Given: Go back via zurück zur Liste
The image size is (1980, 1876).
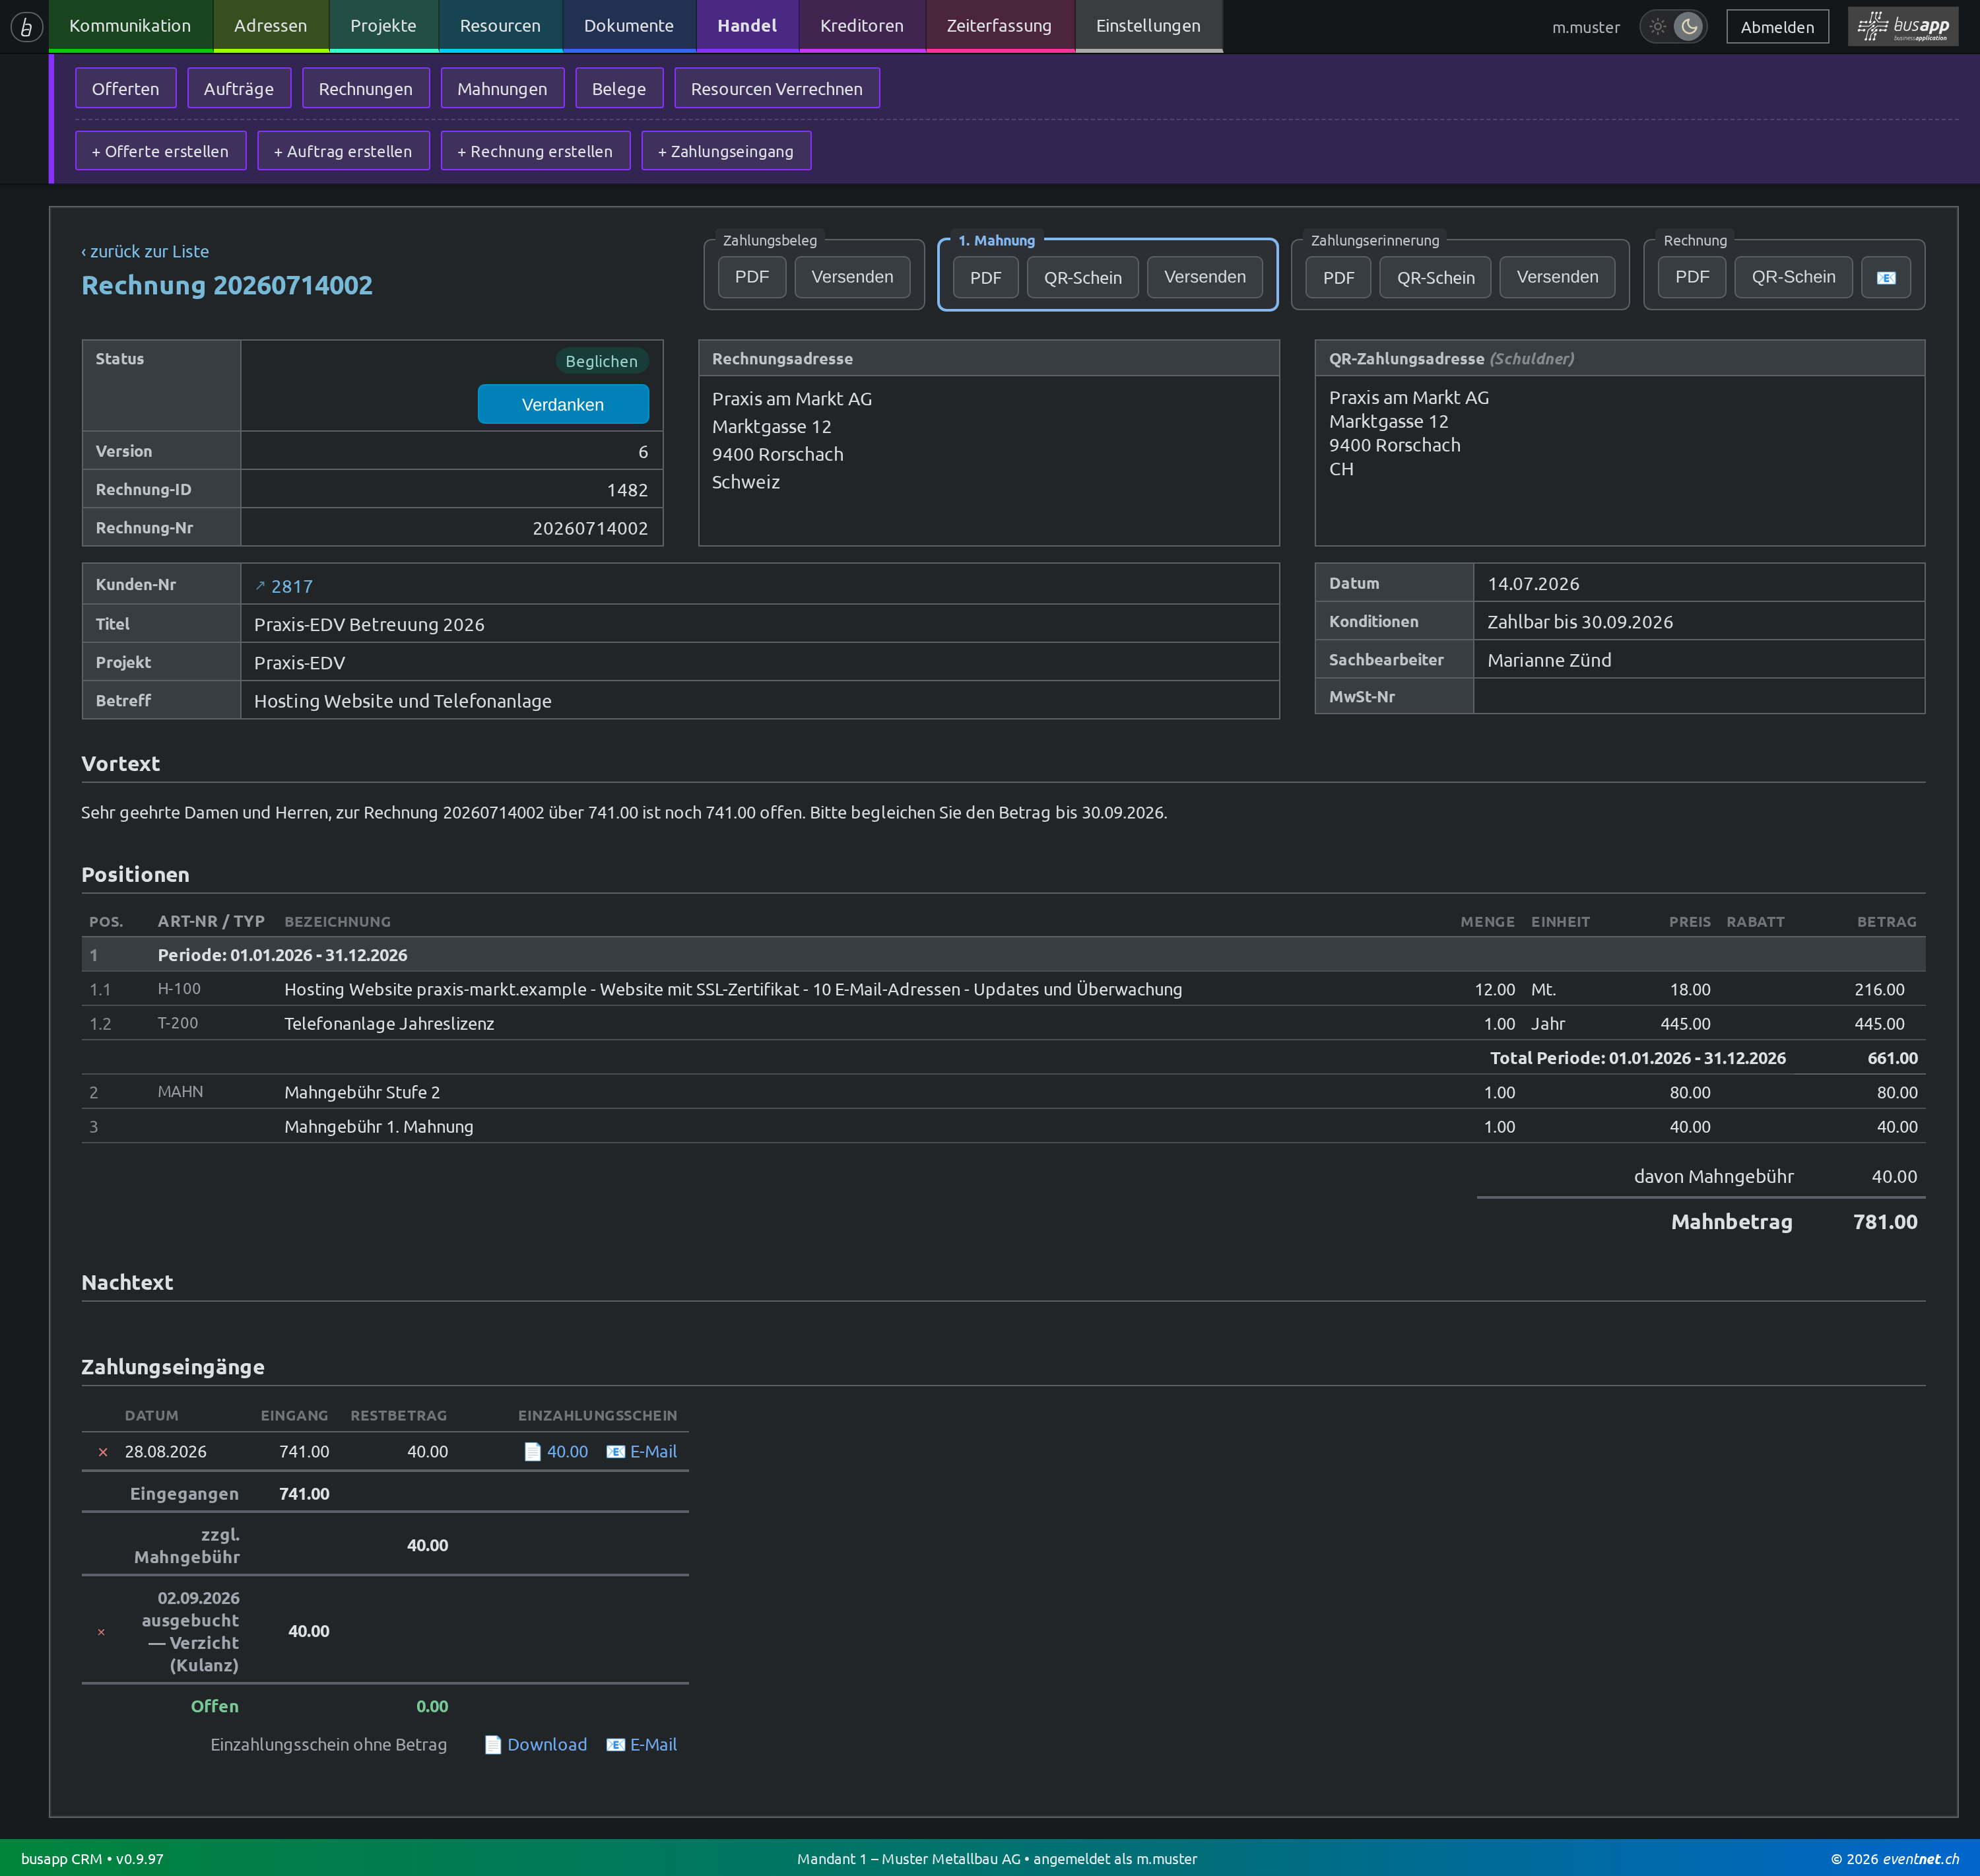Looking at the screenshot, I should [x=145, y=251].
